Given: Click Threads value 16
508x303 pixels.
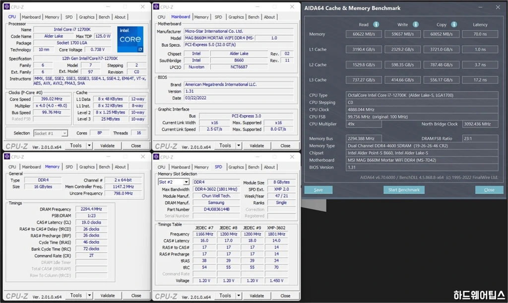Looking at the screenshot, I should [x=139, y=133].
